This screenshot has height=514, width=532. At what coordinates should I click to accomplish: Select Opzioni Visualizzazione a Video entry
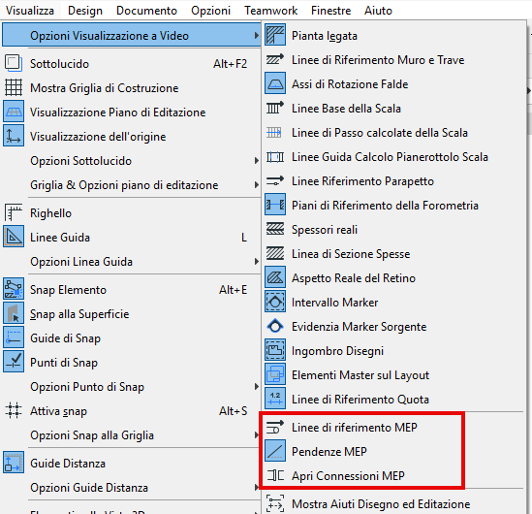131,35
